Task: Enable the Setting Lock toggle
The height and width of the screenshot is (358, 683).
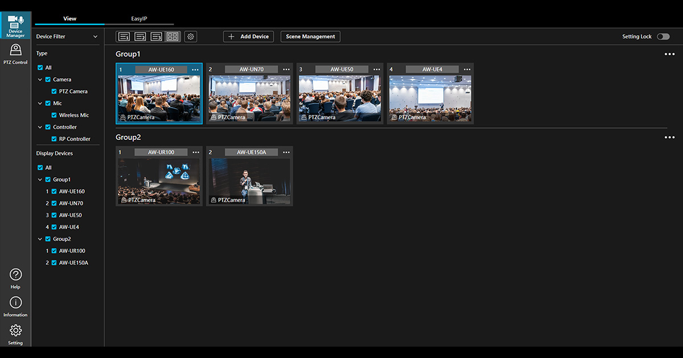Action: click(663, 36)
